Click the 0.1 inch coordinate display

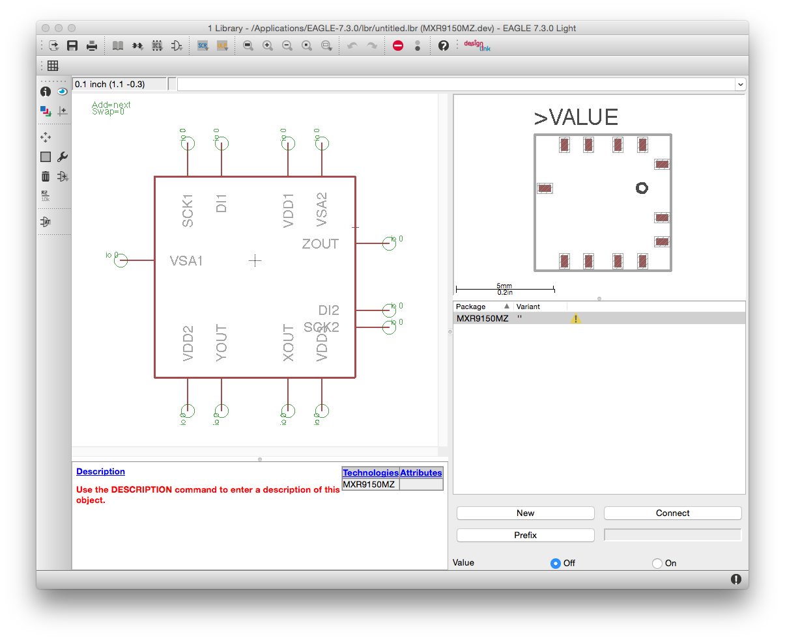[119, 84]
